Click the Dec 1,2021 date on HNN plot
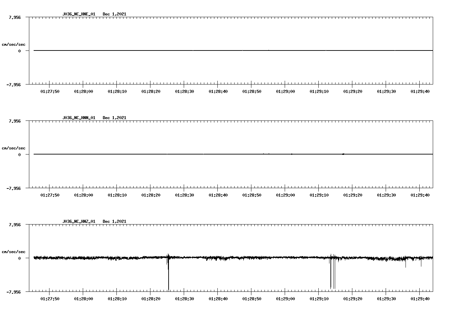Viewport: 457px width, 311px height. [114, 118]
